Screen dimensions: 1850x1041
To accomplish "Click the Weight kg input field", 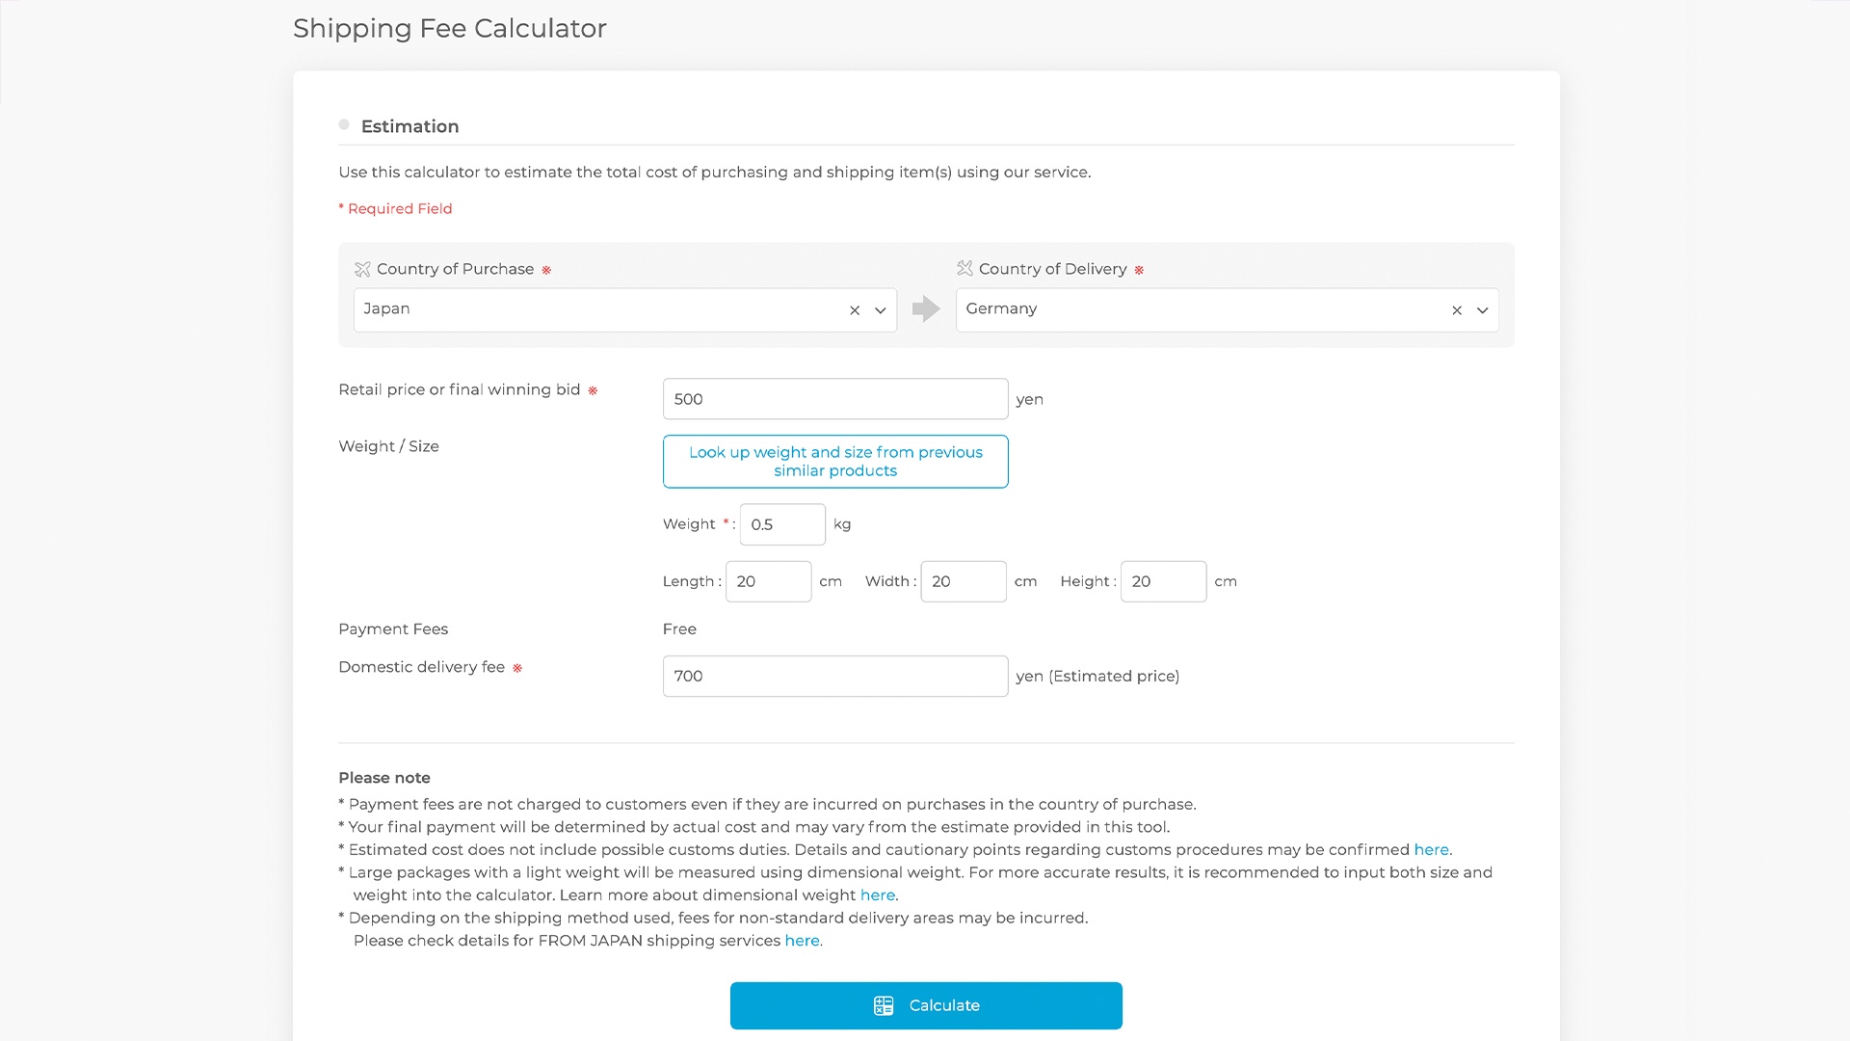I will coord(782,524).
